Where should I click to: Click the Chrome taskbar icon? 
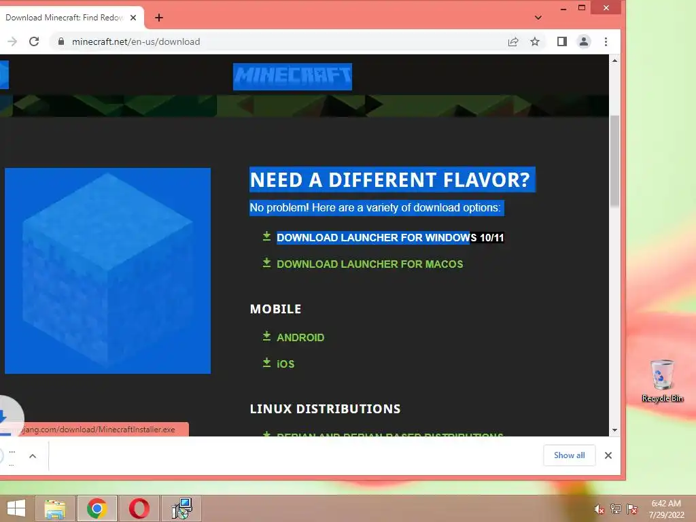pos(97,508)
